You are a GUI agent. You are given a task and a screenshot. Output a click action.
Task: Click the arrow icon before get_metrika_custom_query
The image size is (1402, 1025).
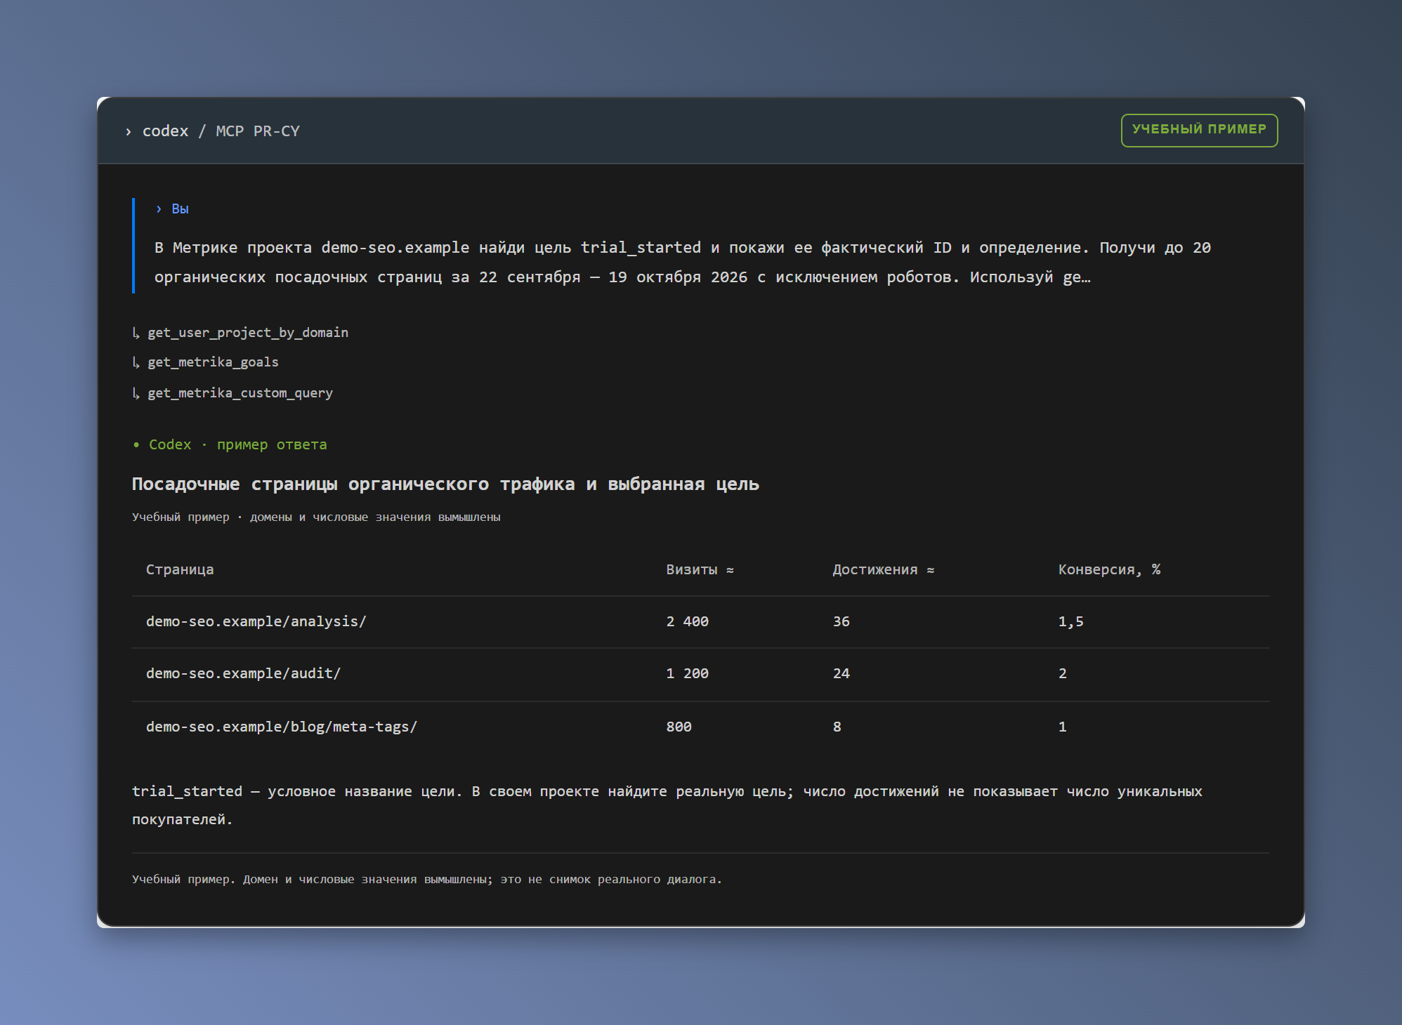[136, 393]
